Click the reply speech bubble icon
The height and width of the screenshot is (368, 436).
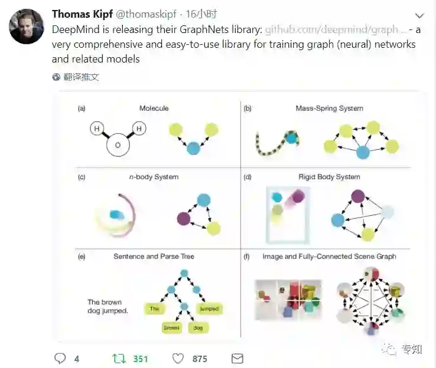coord(60,358)
